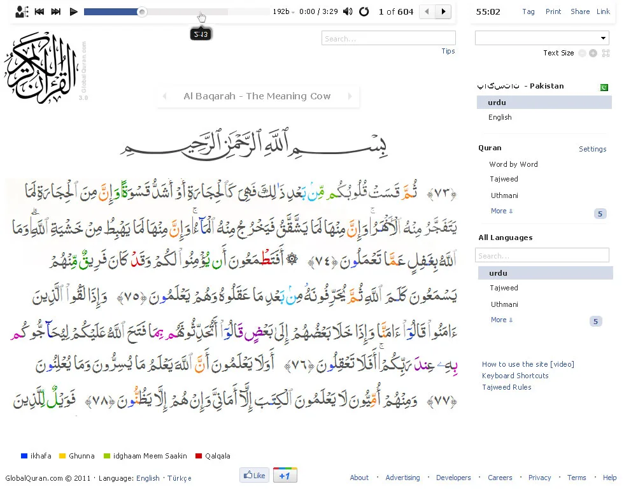Open the Careers page
This screenshot has height=489, width=624.
(x=500, y=478)
